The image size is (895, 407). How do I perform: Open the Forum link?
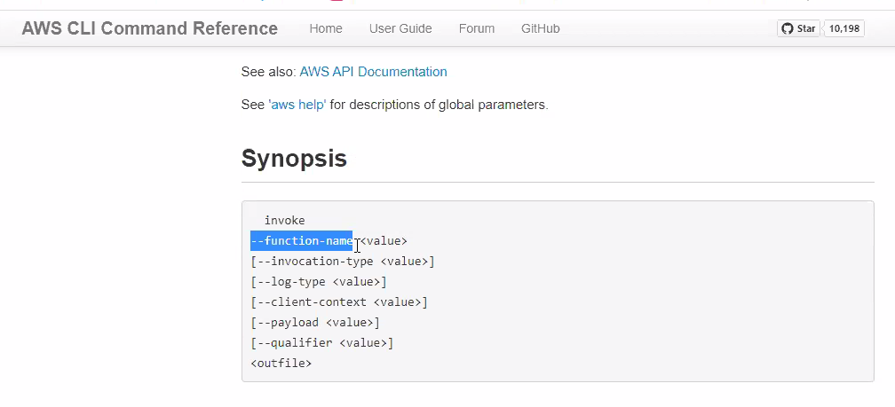click(477, 28)
